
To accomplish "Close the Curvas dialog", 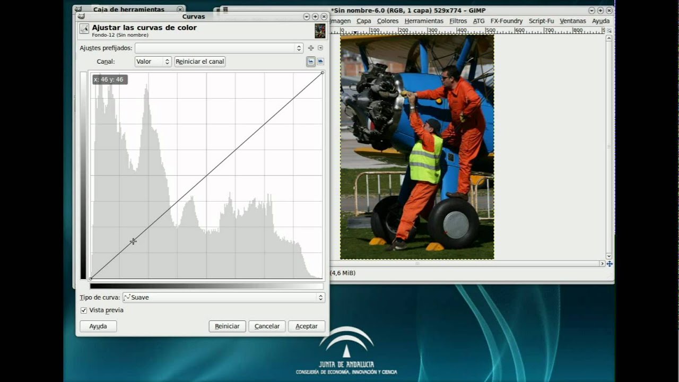I will coord(324,17).
